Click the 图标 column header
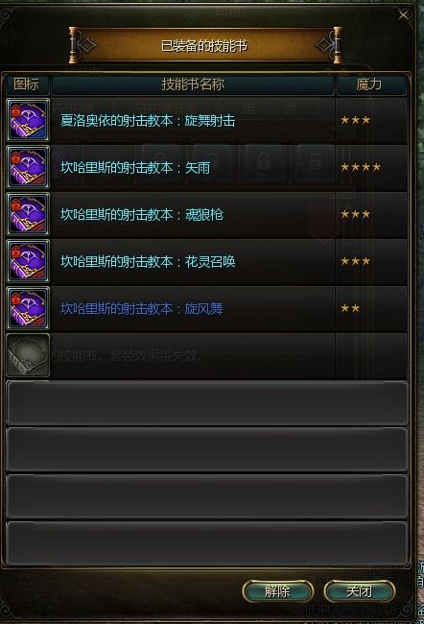The height and width of the screenshot is (624, 424). (27, 84)
